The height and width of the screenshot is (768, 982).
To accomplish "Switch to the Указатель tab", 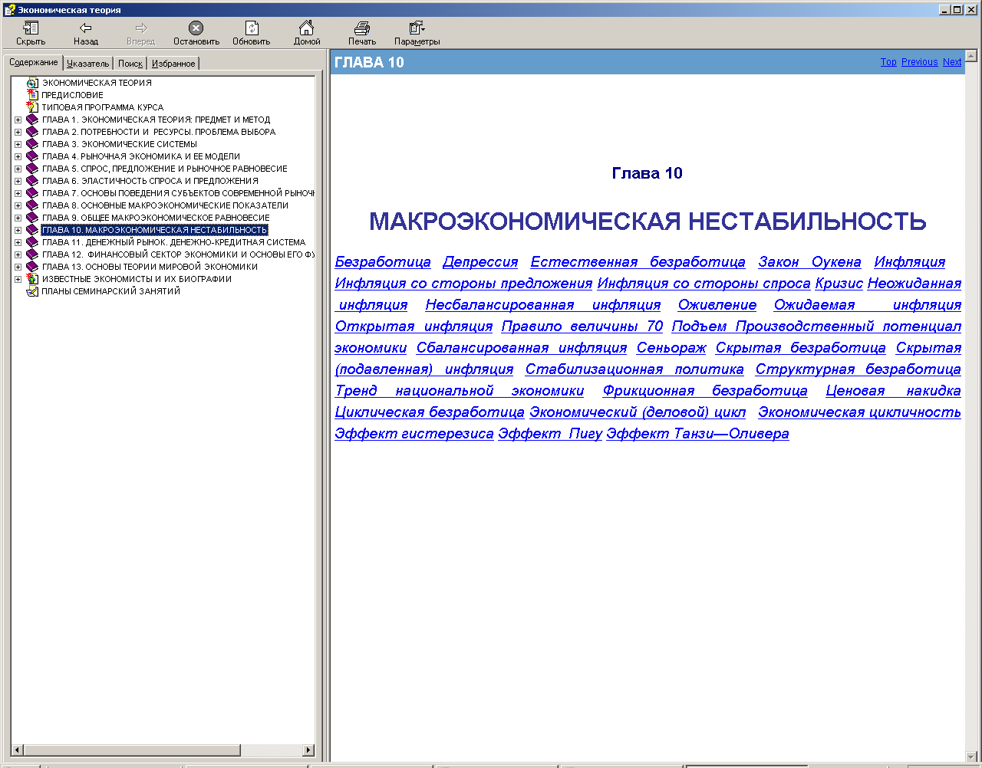I will (88, 64).
